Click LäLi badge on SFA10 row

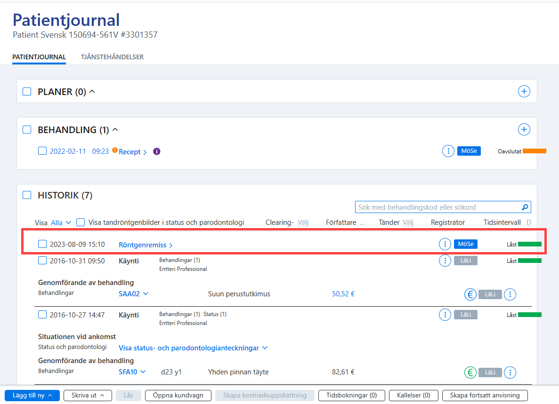(490, 372)
